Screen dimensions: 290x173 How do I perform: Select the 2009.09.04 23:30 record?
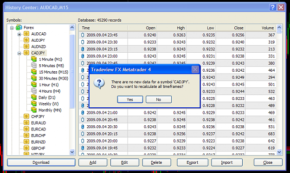(178, 42)
